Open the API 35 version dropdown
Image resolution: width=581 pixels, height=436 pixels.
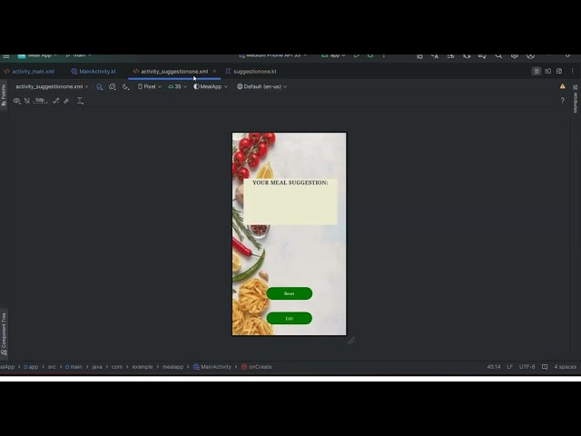(178, 87)
